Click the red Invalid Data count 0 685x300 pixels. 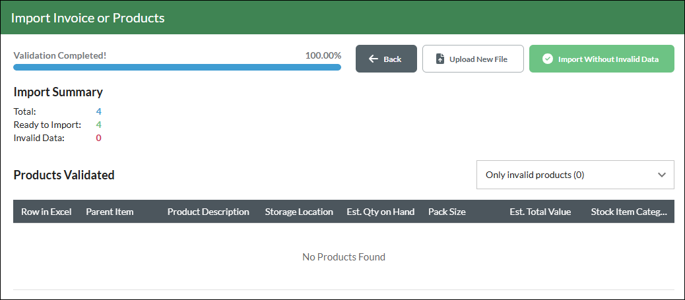tap(99, 138)
